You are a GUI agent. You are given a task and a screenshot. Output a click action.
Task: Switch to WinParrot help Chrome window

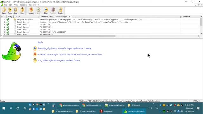coord(69,105)
